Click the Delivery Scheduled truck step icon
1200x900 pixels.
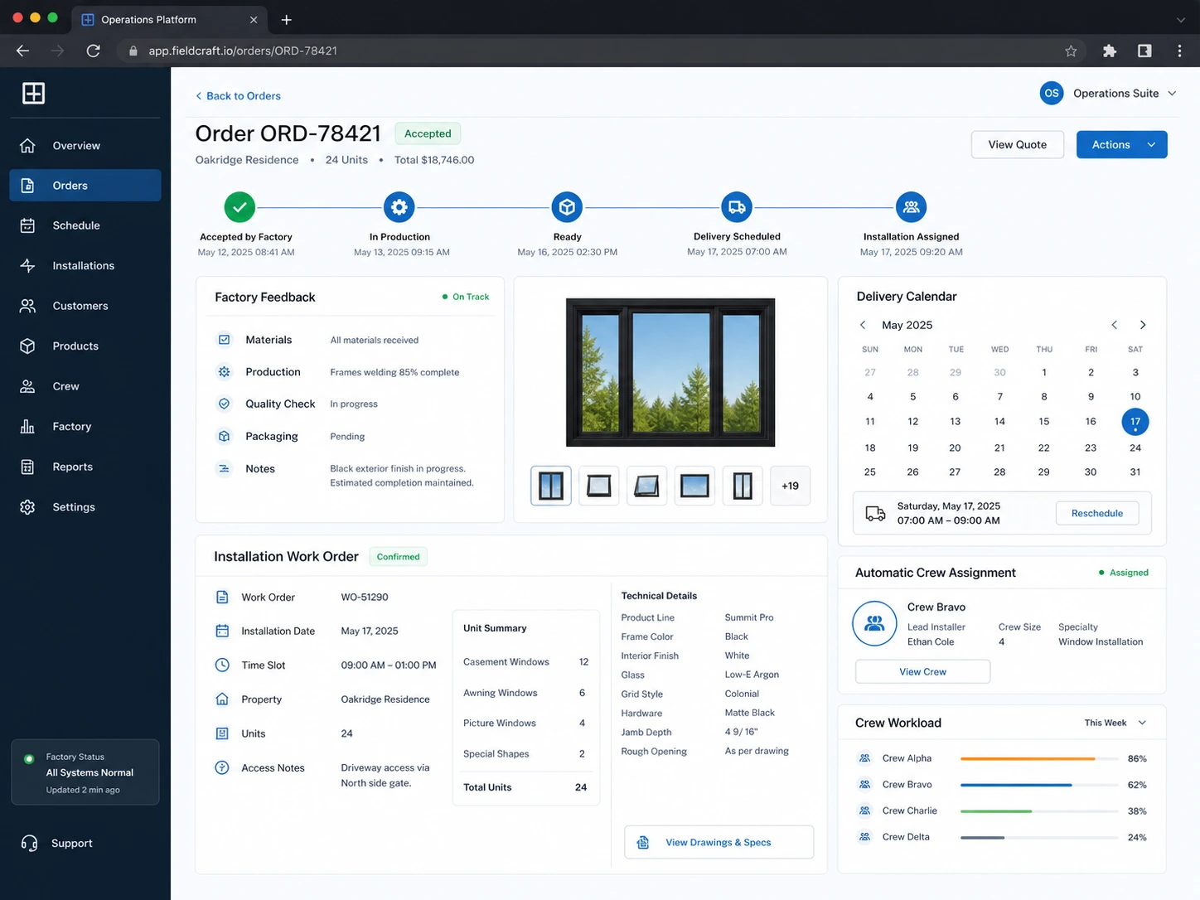(737, 207)
